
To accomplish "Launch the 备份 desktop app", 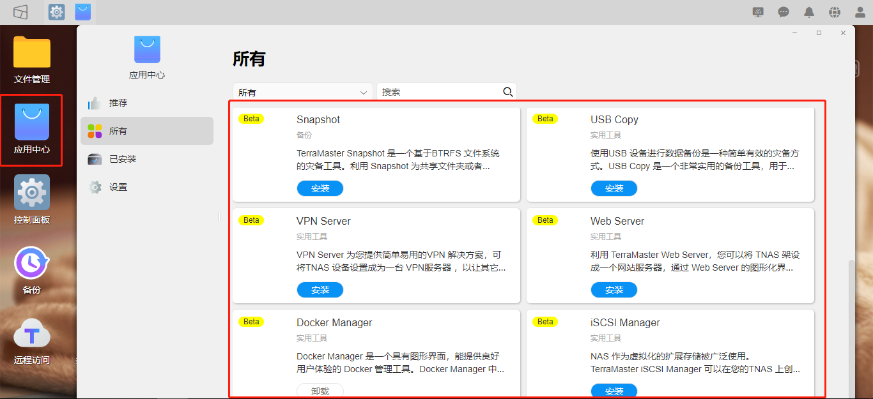I will tap(32, 271).
